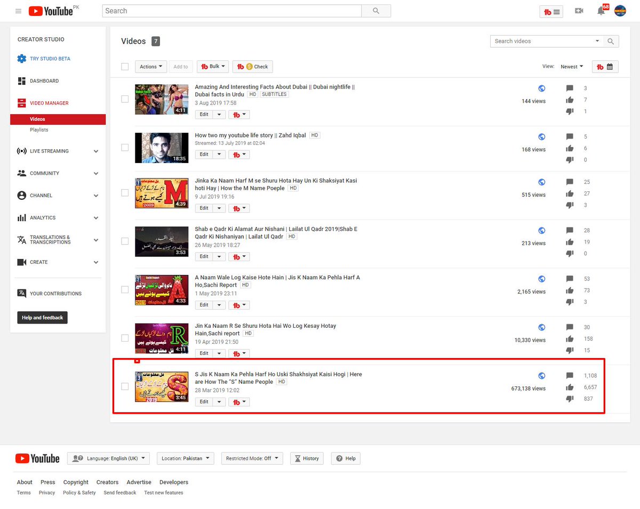Open the account avatar menu
This screenshot has height=509, width=640.
[620, 11]
